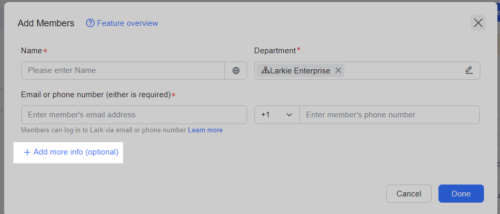
Task: Expand Add more info (optional)
Action: pos(76,152)
